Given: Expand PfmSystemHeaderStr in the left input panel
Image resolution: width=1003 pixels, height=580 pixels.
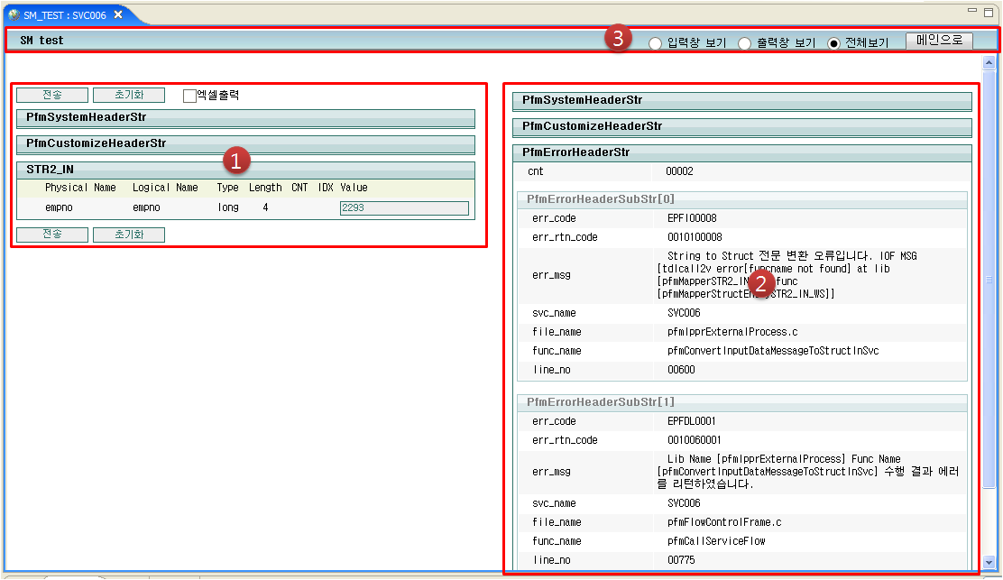Looking at the screenshot, I should tap(245, 118).
